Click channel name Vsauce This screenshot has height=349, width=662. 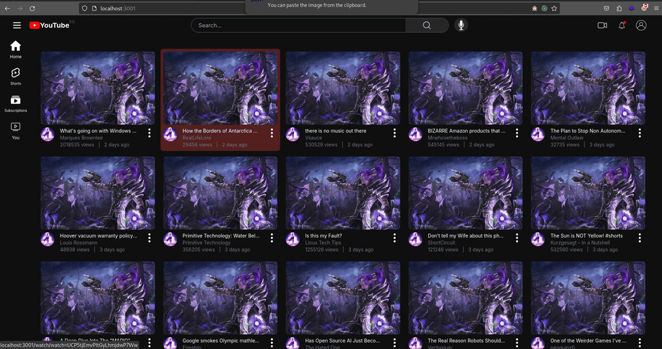(314, 138)
